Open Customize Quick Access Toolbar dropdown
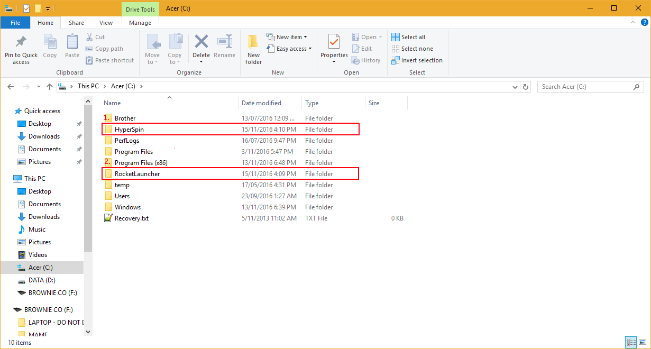Screen dimensions: 651x349 pyautogui.click(x=48, y=8)
